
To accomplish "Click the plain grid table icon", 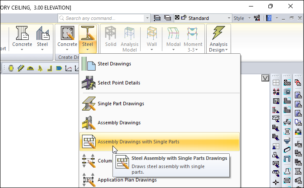I will (x=276, y=83).
